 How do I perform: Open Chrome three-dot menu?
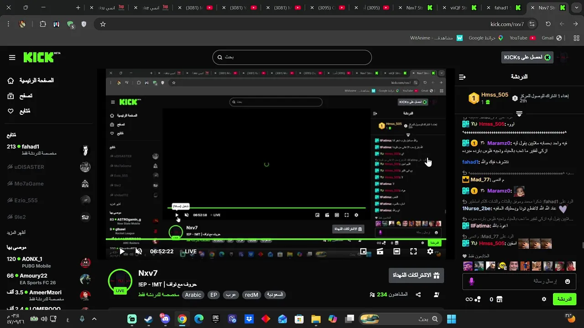tap(8, 24)
